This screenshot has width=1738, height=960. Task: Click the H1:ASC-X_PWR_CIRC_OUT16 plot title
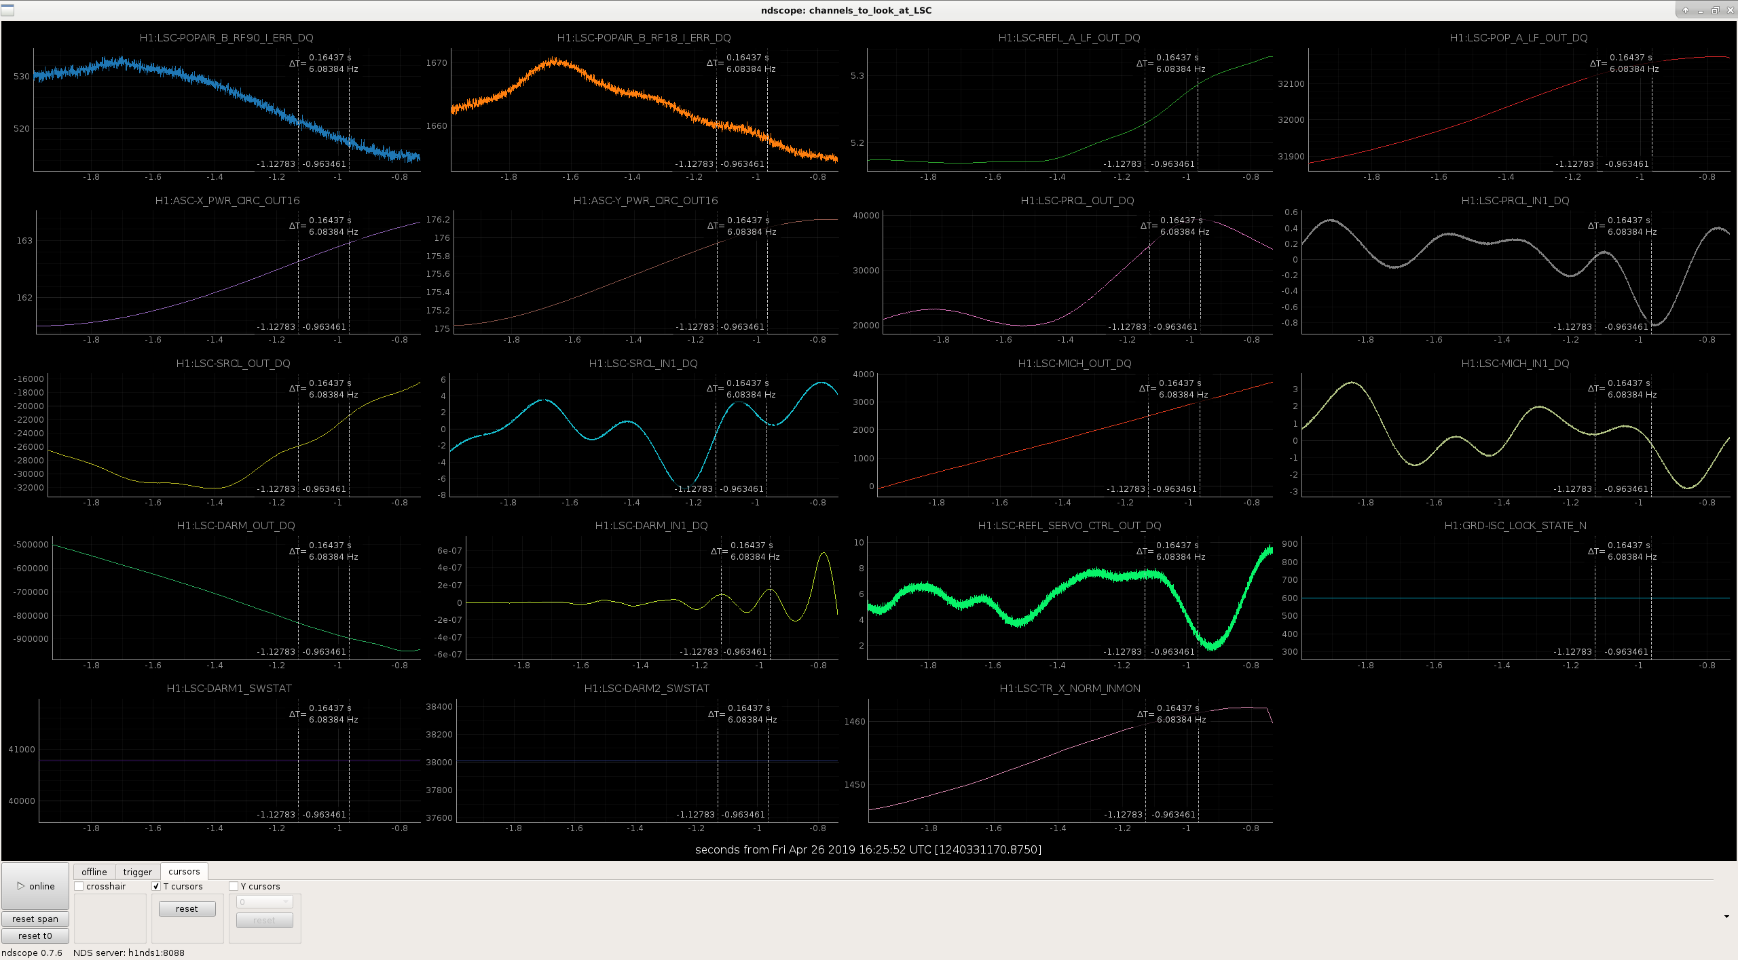coord(227,201)
